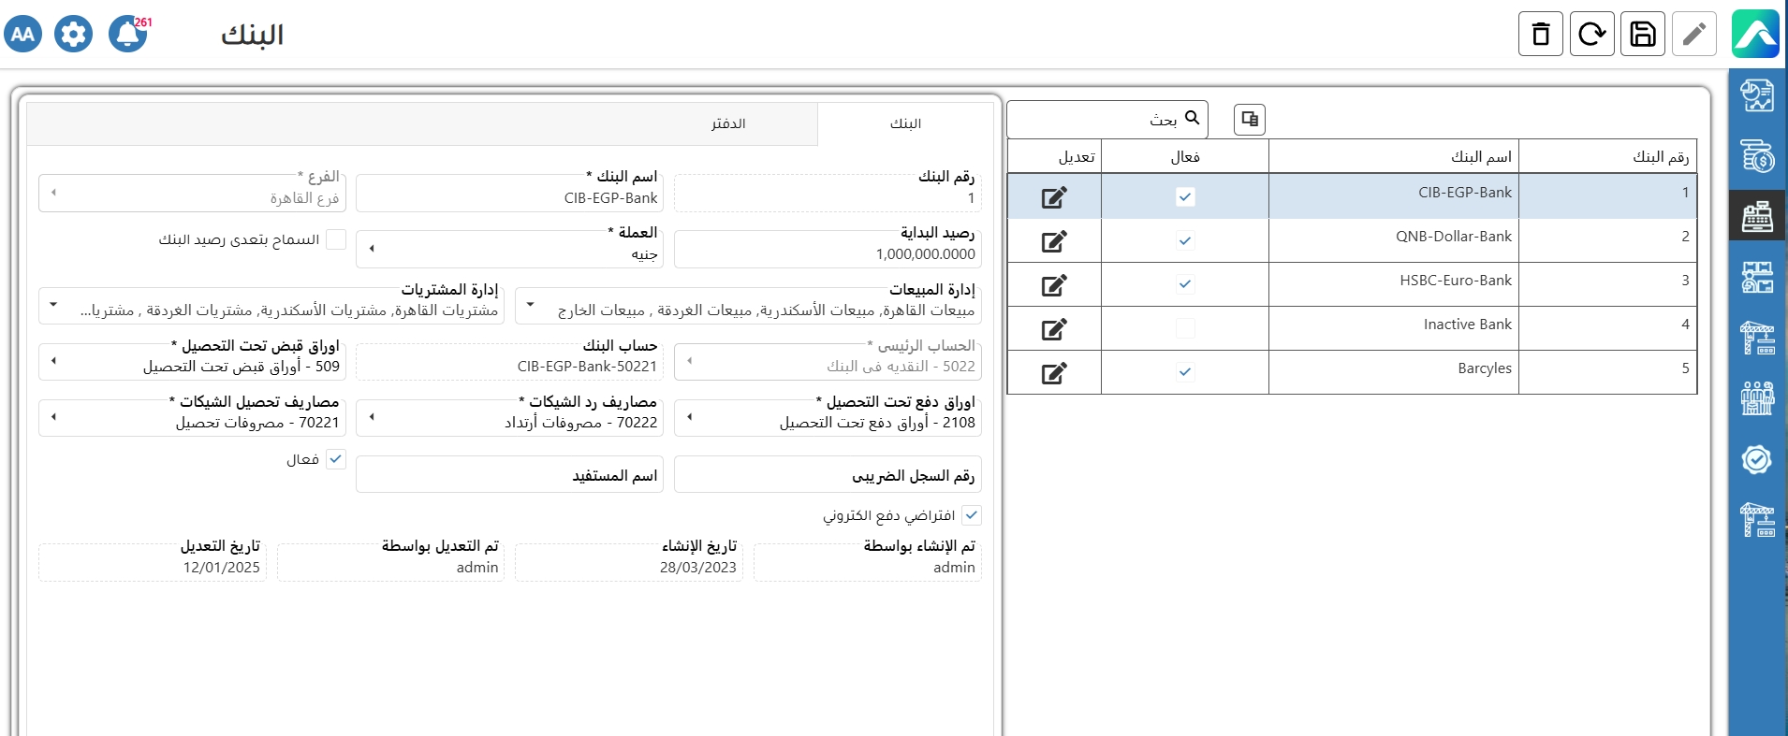Image resolution: width=1788 pixels, height=736 pixels.
Task: Click the AA user avatar button
Action: [x=23, y=35]
